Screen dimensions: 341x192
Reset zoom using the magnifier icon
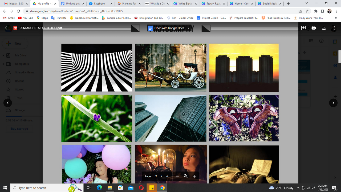tap(186, 176)
